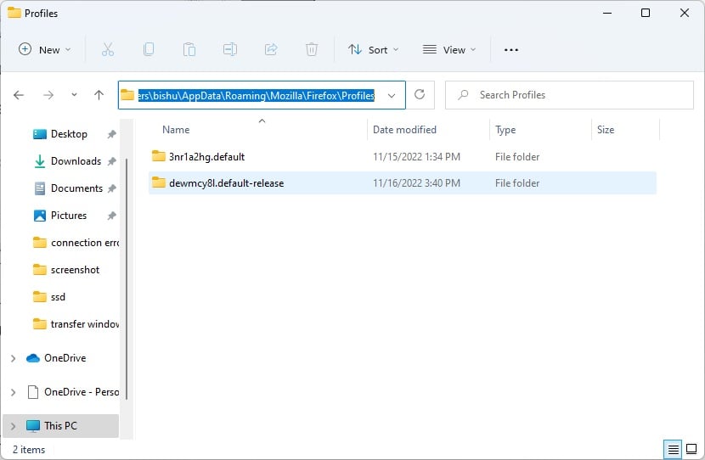Viewport: 705px width, 460px height.
Task: Click the Paste clipboard icon
Action: pyautogui.click(x=189, y=49)
